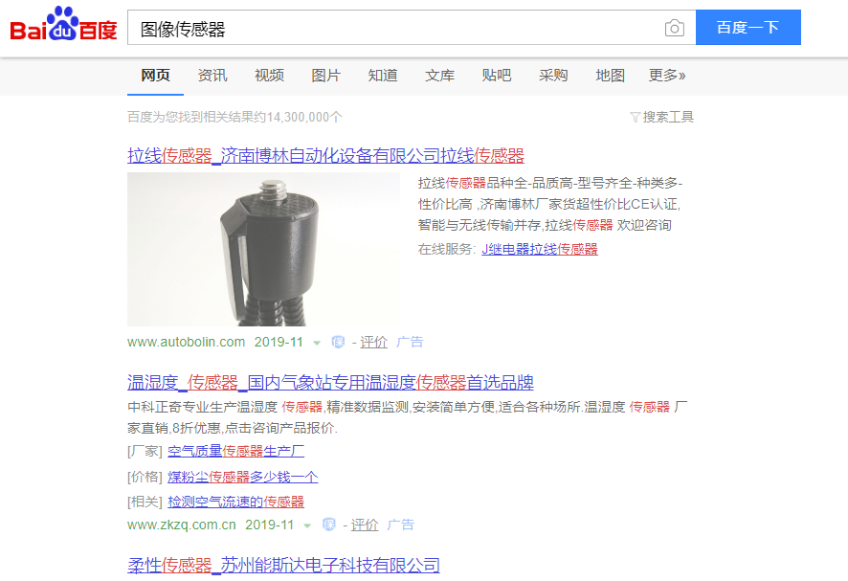848x581 pixels.
Task: Expand the 更多» menu
Action: click(667, 76)
